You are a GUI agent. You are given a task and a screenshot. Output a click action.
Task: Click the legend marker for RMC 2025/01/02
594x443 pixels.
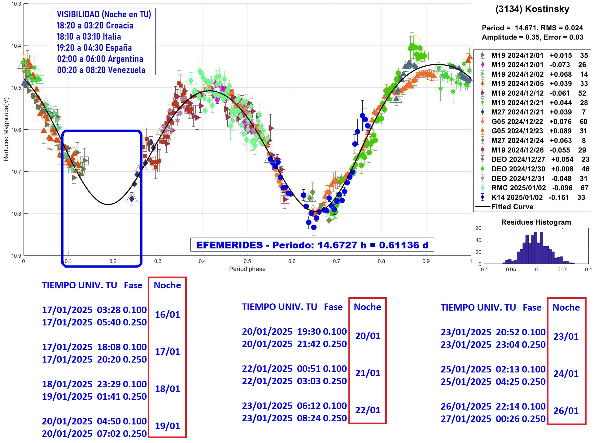coord(483,188)
